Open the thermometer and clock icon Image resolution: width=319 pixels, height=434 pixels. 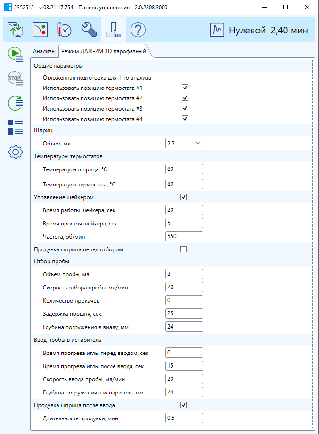coord(64,30)
